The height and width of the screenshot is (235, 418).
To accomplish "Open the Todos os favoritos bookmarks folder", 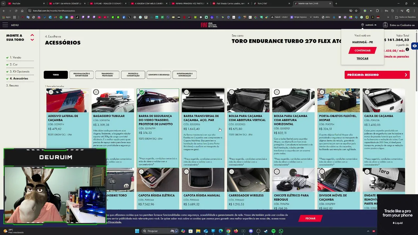I will [405, 17].
